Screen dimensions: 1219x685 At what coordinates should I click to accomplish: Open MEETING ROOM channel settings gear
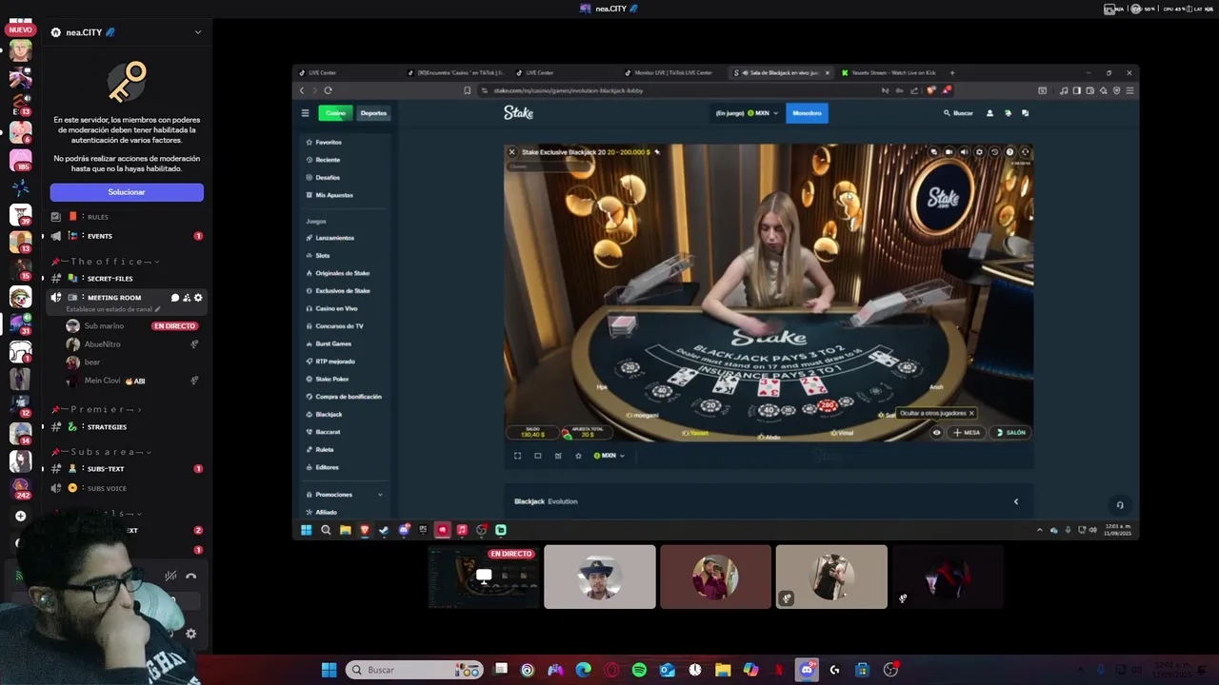[198, 298]
